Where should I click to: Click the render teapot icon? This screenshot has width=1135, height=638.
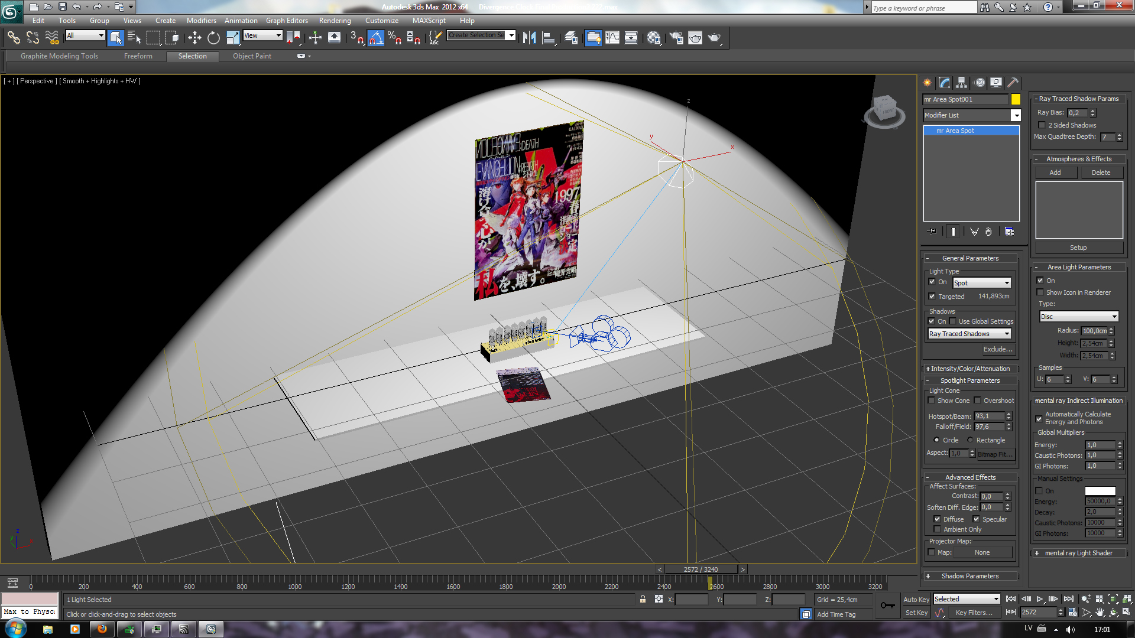(715, 38)
